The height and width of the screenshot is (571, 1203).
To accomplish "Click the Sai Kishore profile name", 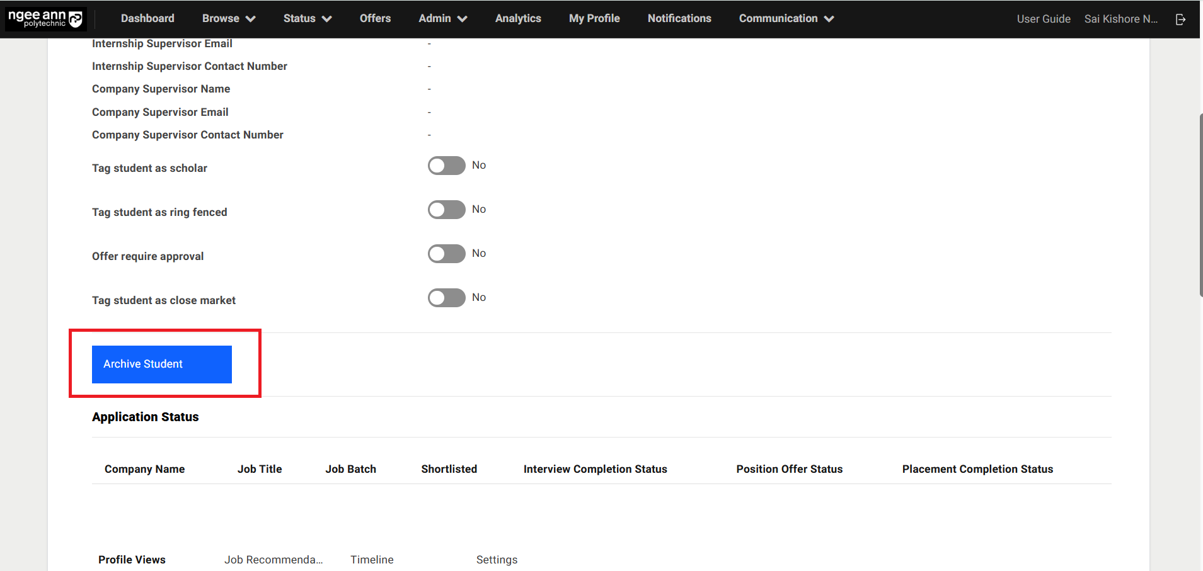I will (1120, 19).
